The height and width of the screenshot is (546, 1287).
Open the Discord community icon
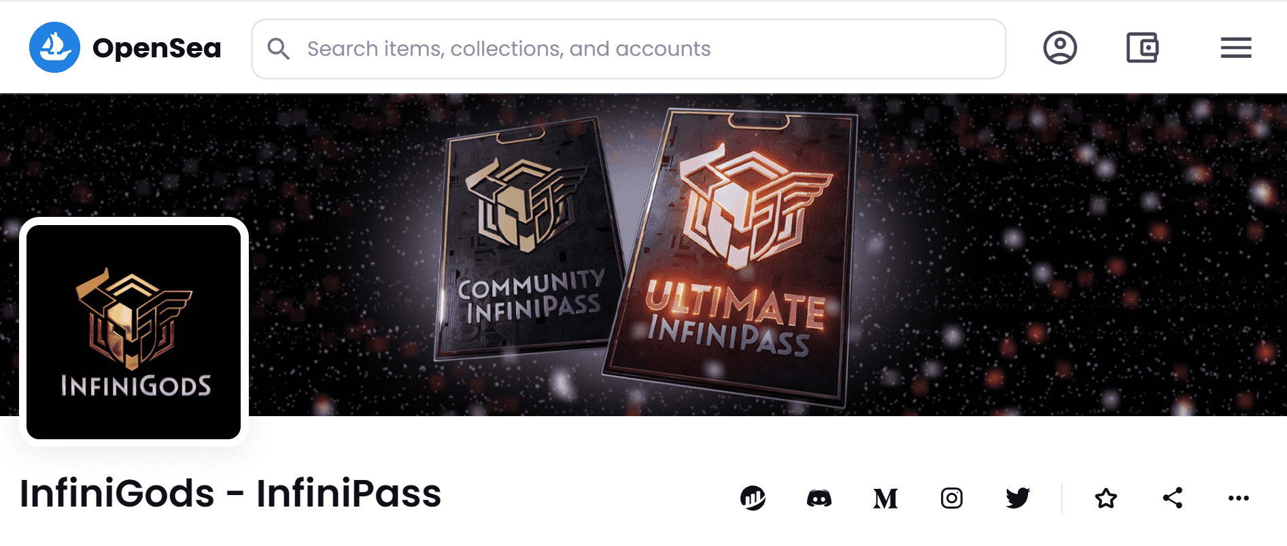tap(818, 498)
